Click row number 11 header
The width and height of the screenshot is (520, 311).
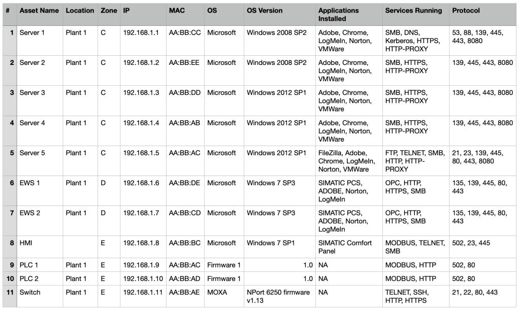click(x=9, y=292)
